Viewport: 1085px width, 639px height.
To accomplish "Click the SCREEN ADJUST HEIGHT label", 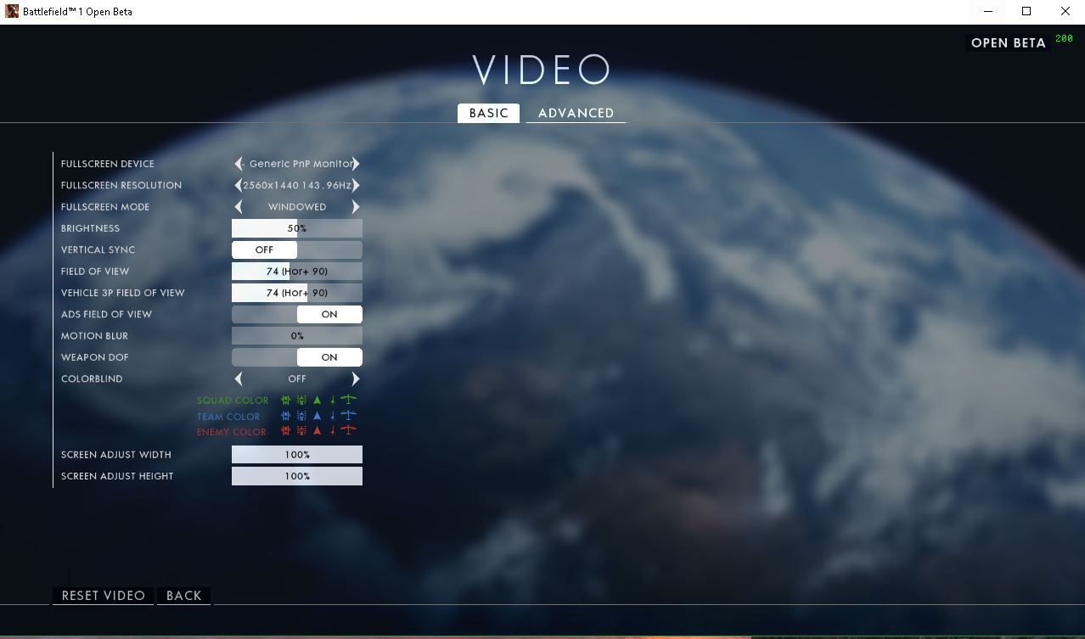I will click(117, 476).
